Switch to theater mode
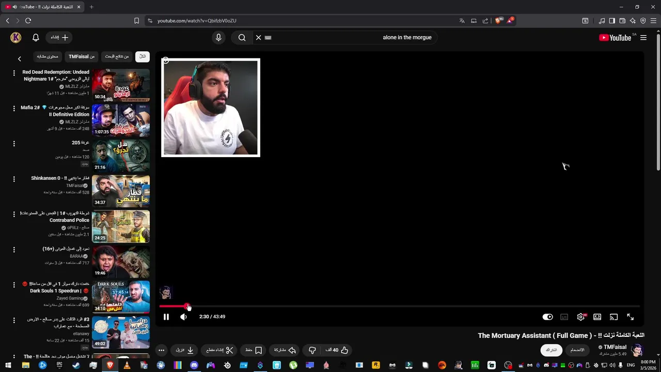Screen dimensions: 661x372 [597, 317]
